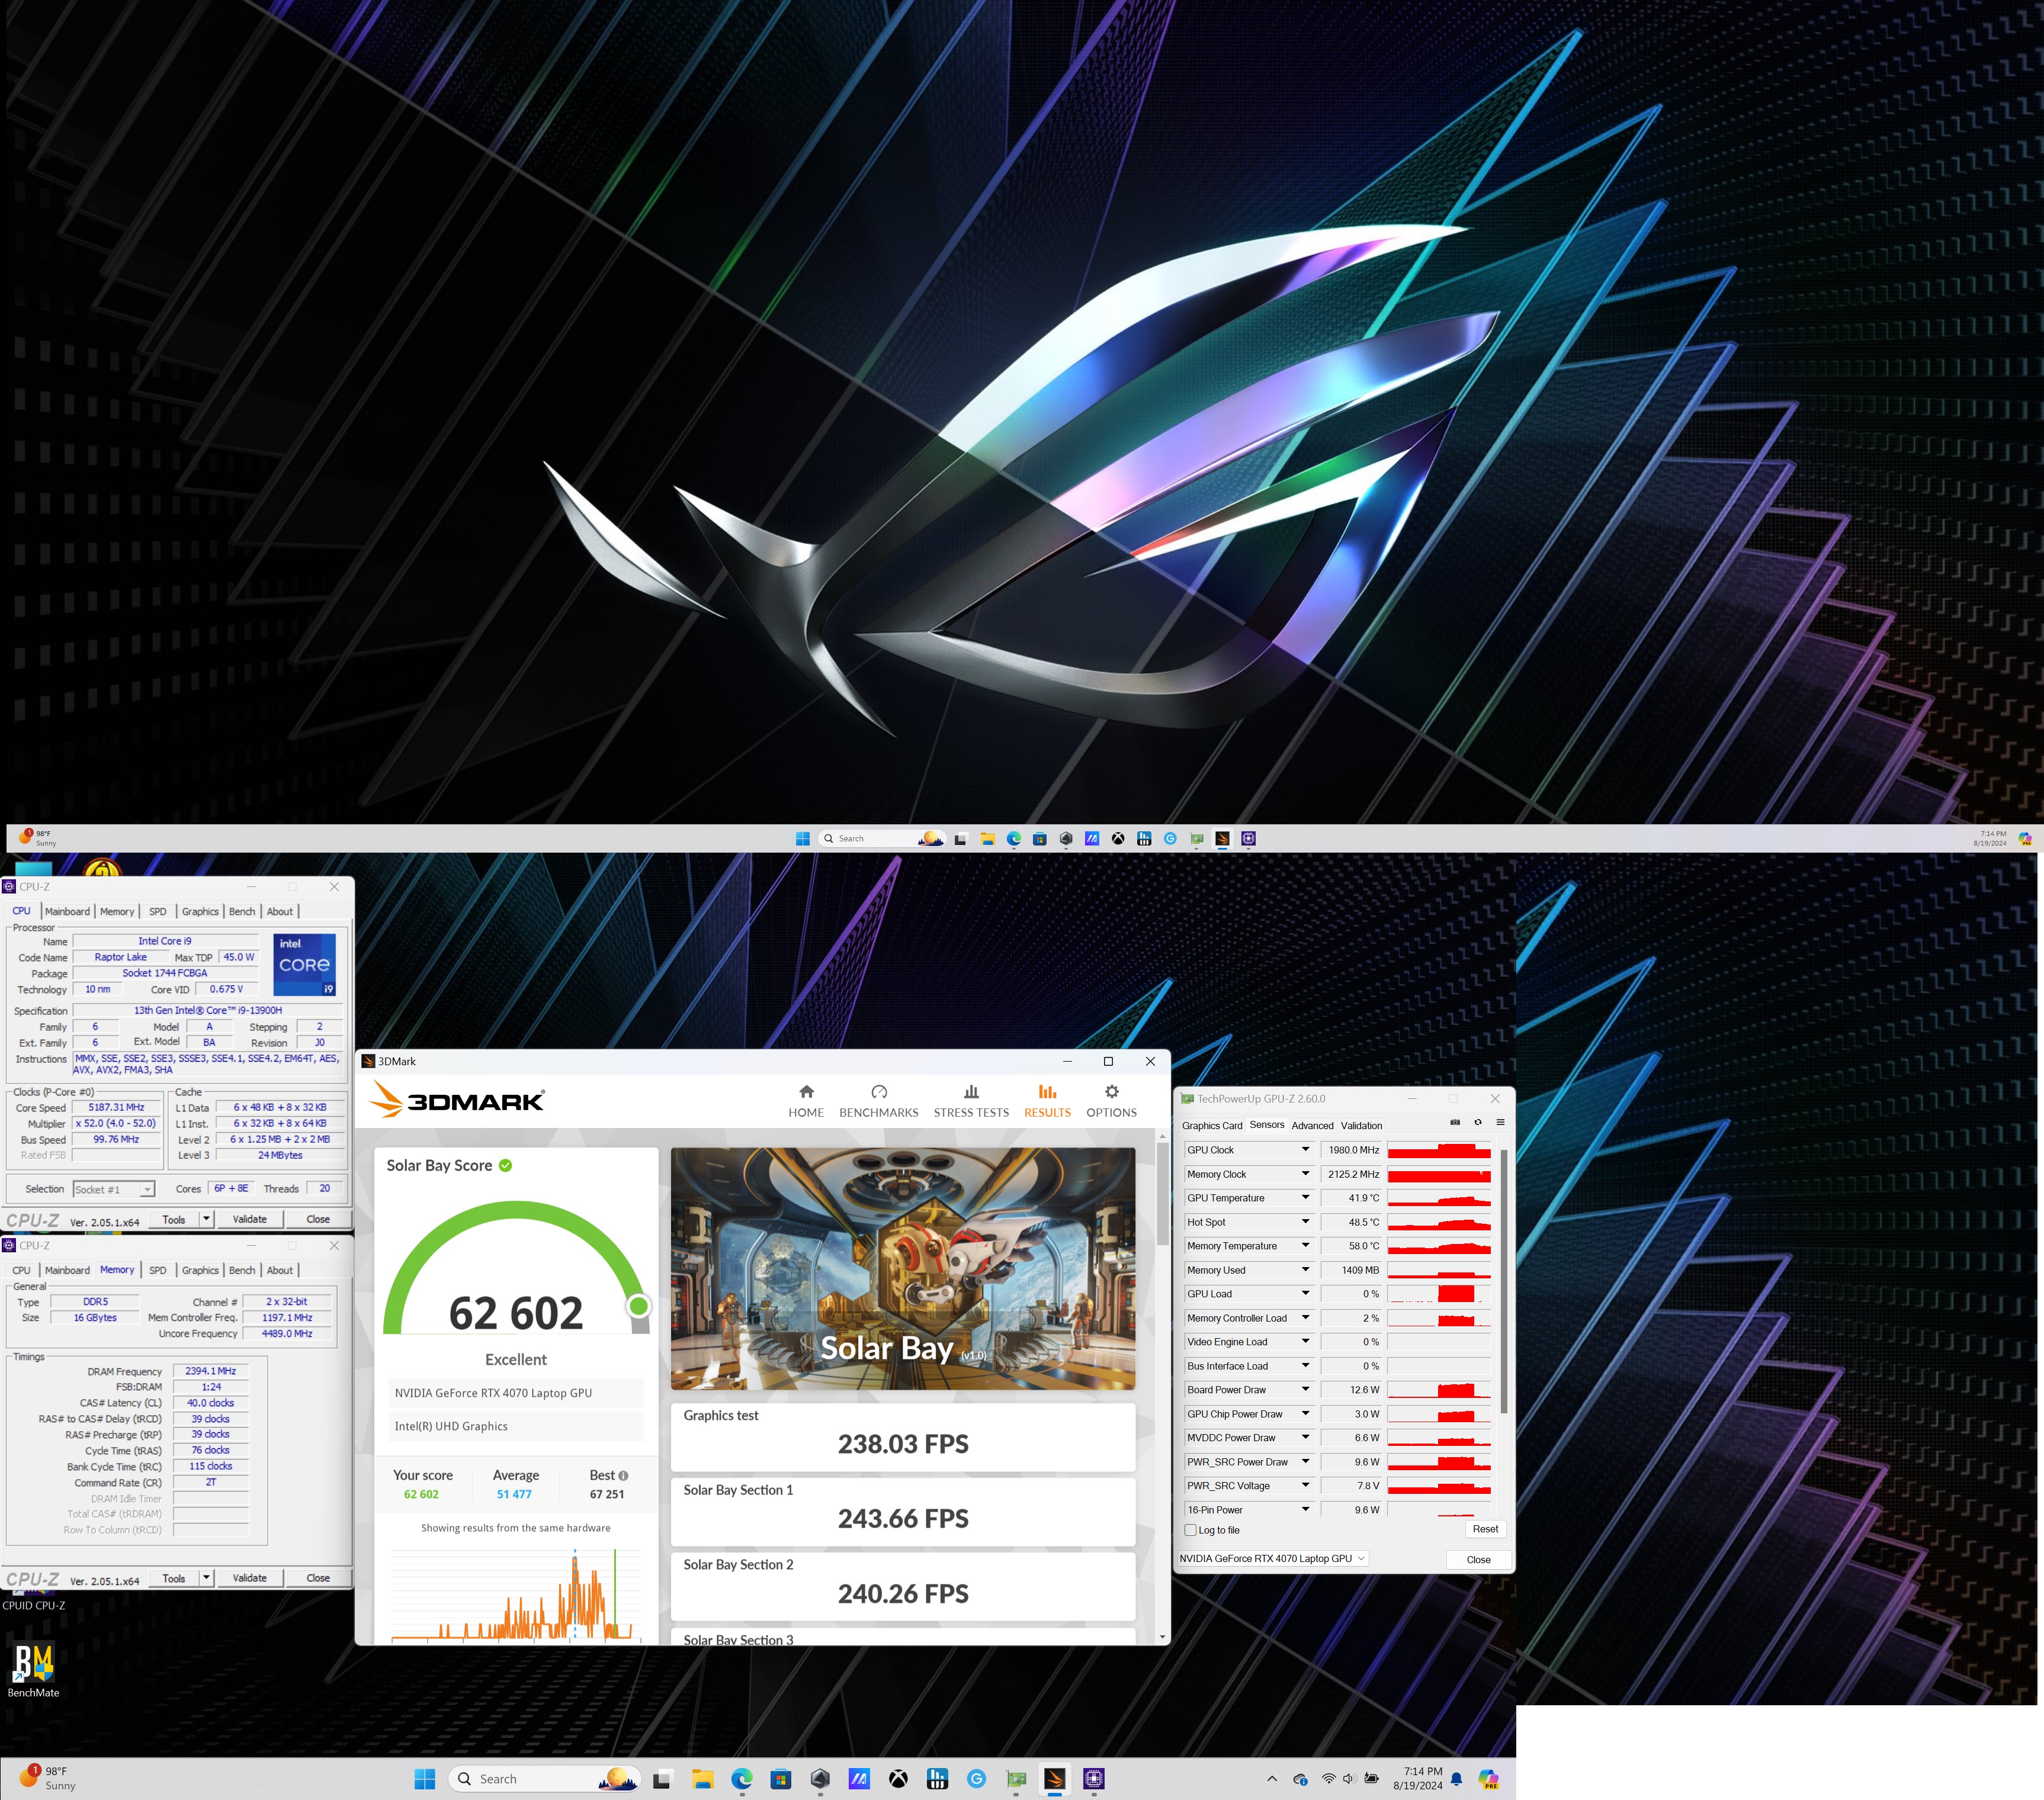Open the Board Power Draw sensor dropdown

[1304, 1389]
